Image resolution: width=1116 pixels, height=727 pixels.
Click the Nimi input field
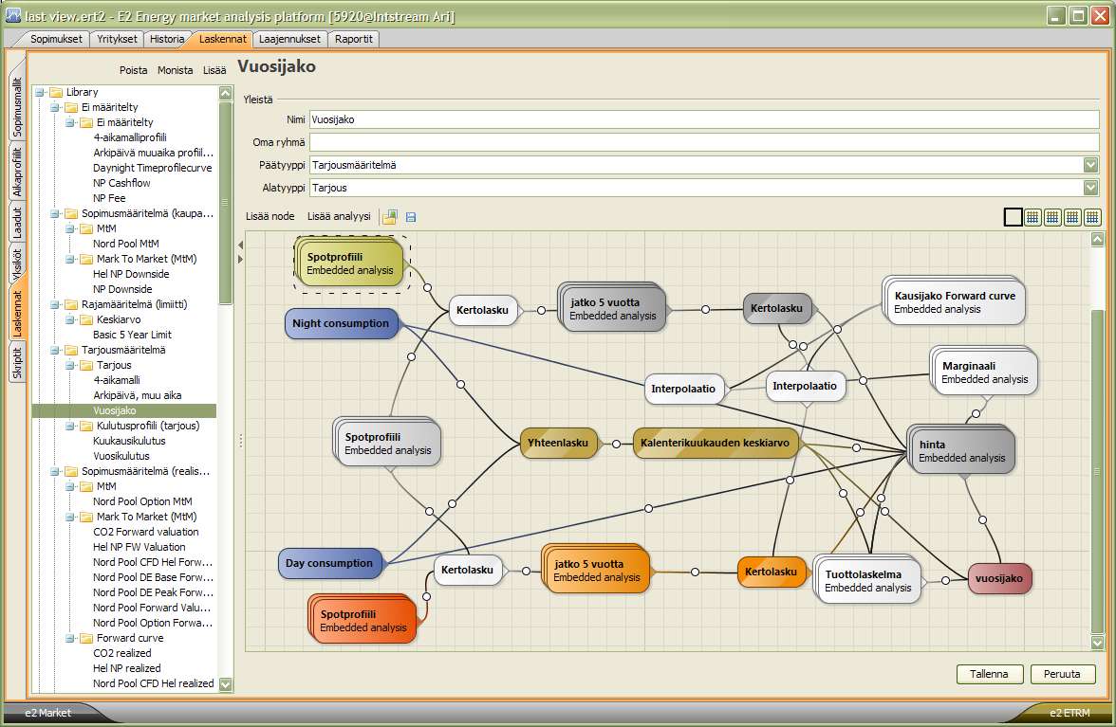704,119
